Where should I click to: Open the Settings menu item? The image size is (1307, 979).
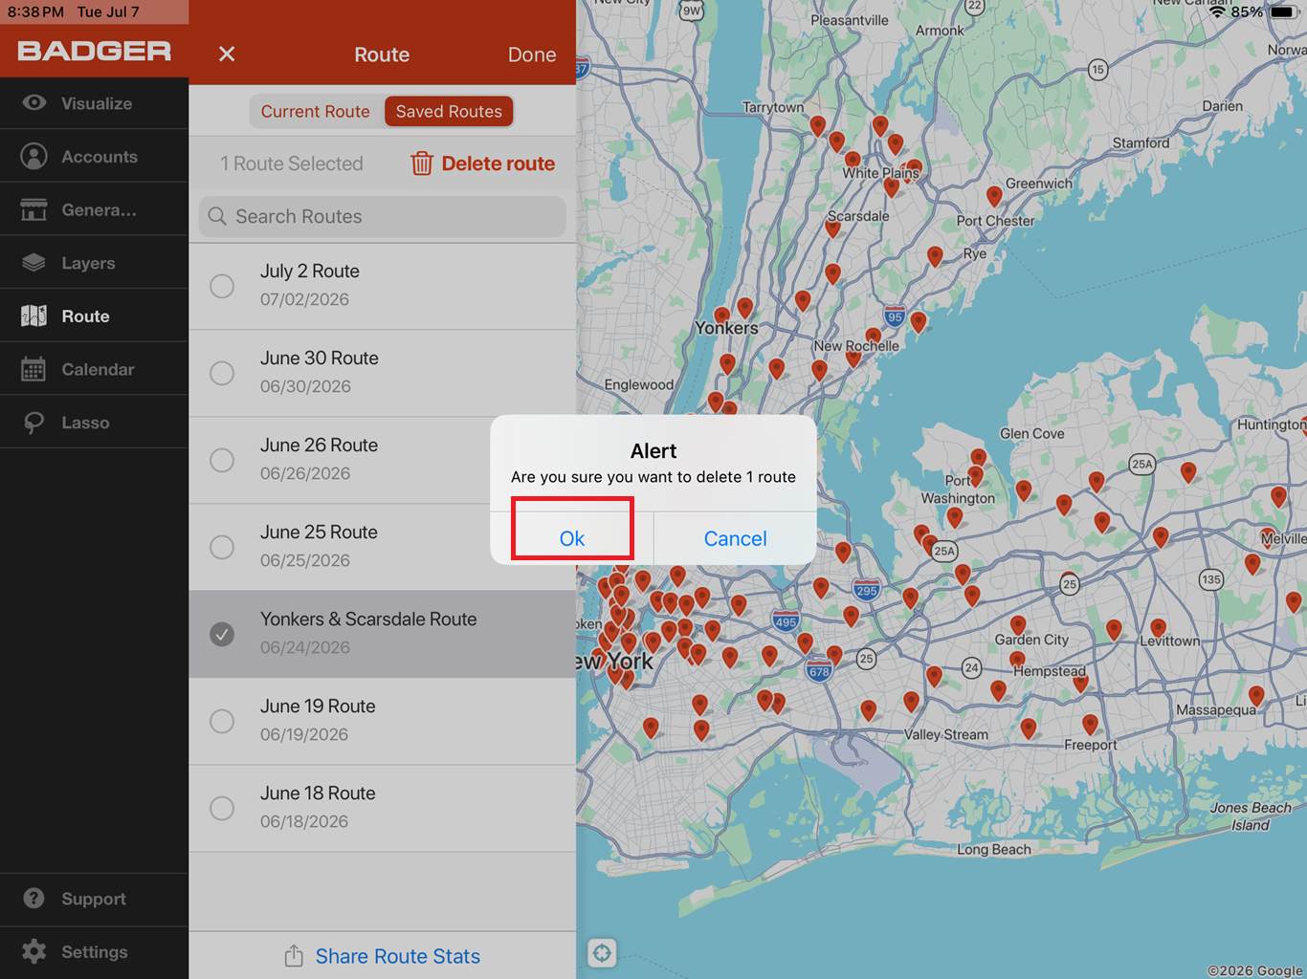pos(94,951)
